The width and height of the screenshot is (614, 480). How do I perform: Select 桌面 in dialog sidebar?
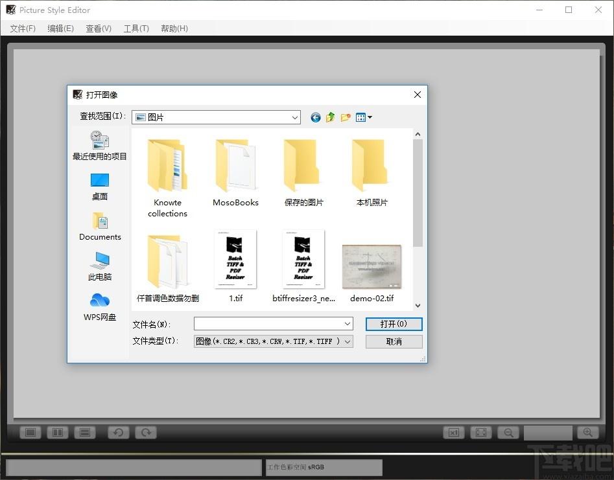[99, 187]
